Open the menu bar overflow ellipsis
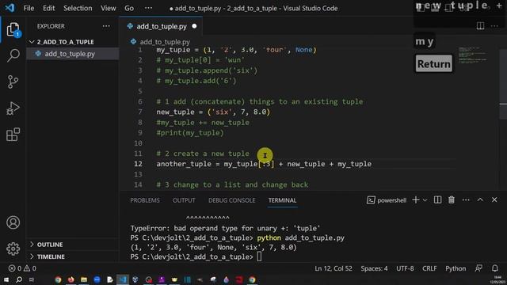 (148, 8)
